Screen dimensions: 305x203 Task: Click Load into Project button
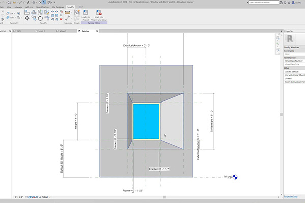85,15
